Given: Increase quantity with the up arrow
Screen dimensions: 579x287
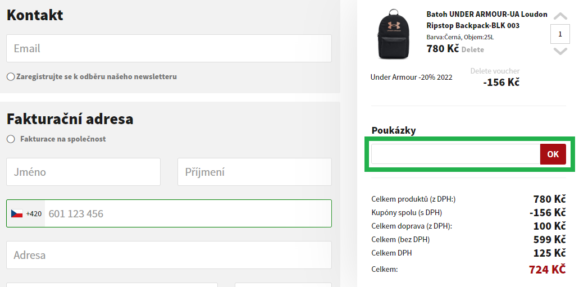Looking at the screenshot, I should pos(560,16).
